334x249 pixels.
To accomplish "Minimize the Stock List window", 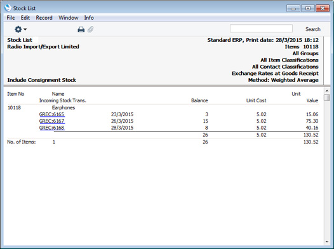I will [x=293, y=8].
